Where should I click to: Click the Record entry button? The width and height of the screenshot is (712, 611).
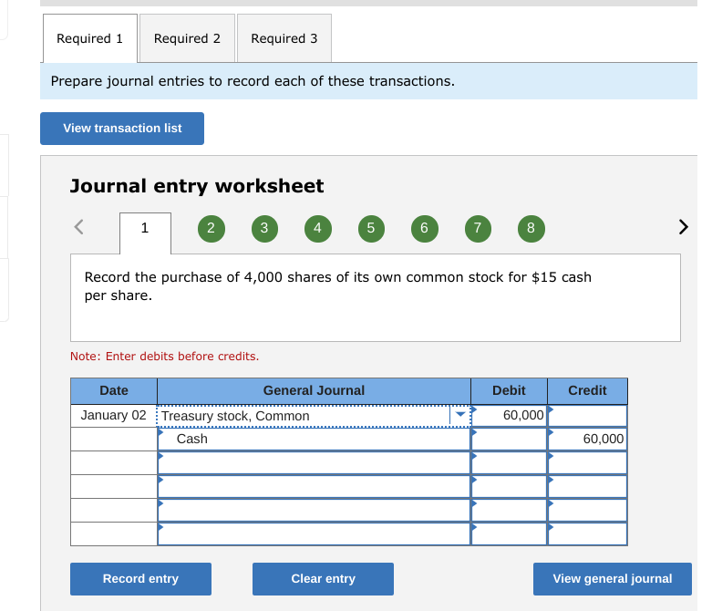click(x=140, y=579)
